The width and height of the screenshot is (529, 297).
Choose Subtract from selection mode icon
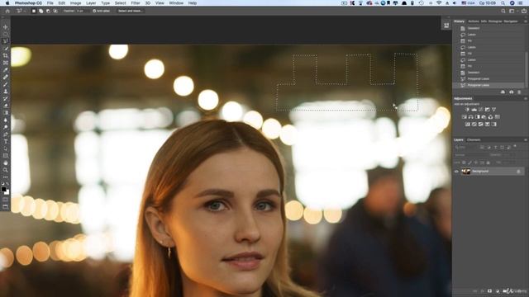pyautogui.click(x=48, y=11)
